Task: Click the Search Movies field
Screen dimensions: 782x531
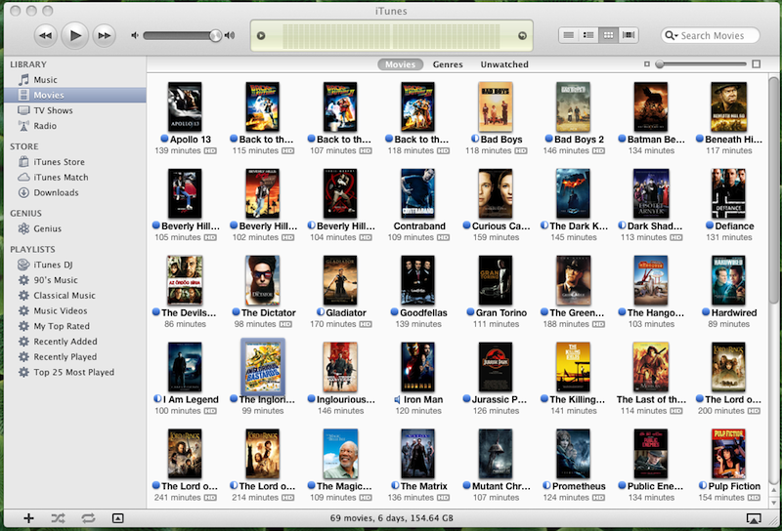Action: click(x=711, y=35)
